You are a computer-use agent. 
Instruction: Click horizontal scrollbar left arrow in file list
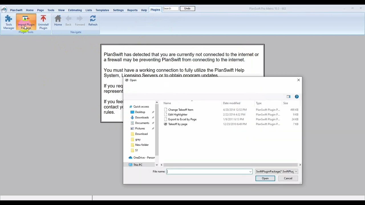click(161, 165)
